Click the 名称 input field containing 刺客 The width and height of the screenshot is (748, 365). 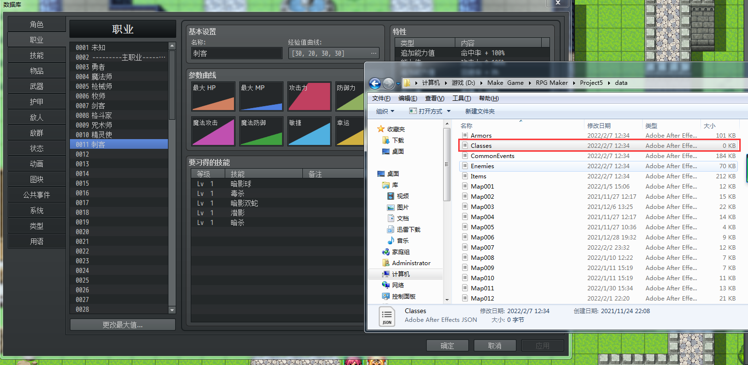236,53
